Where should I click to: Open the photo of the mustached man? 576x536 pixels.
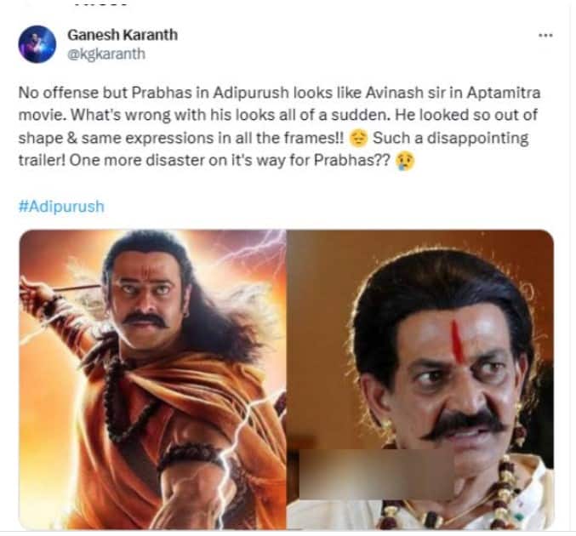point(420,379)
